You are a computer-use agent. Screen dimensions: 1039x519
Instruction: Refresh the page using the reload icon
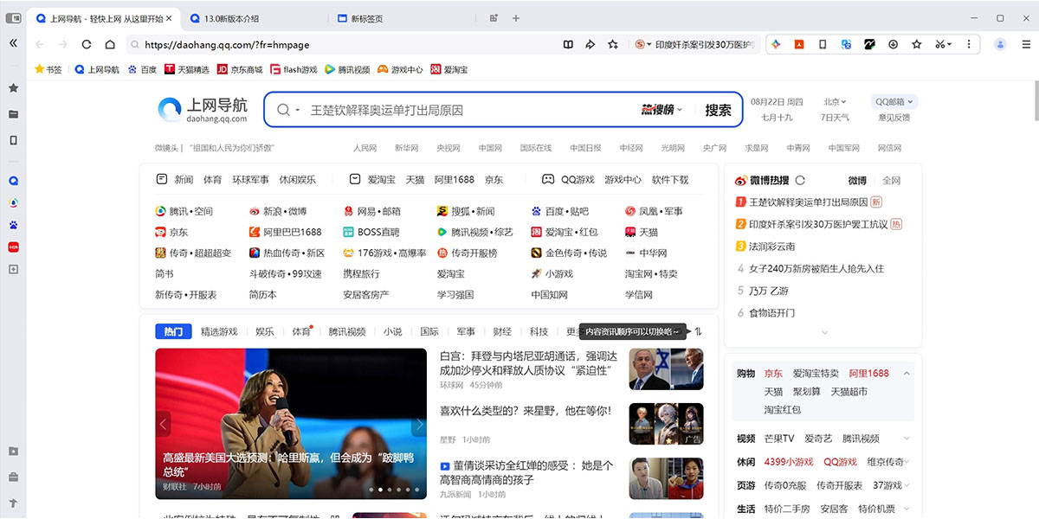(x=87, y=44)
